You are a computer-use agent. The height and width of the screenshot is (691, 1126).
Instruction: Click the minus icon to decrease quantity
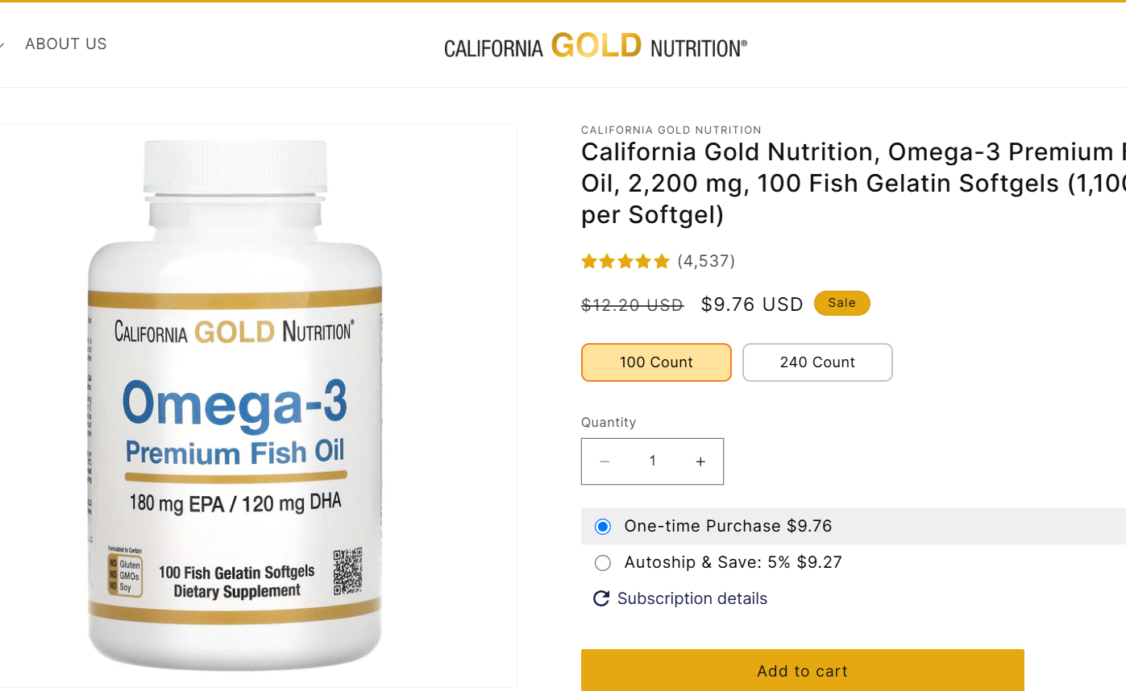click(x=605, y=461)
